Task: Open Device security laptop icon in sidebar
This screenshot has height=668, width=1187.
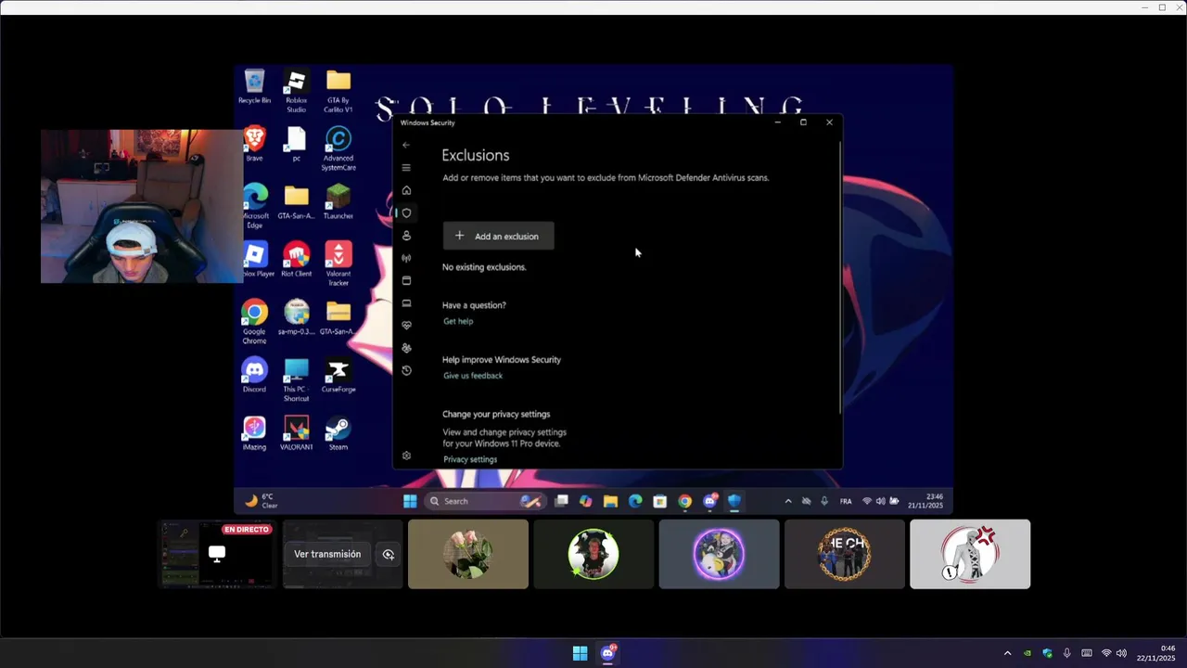Action: [x=406, y=303]
